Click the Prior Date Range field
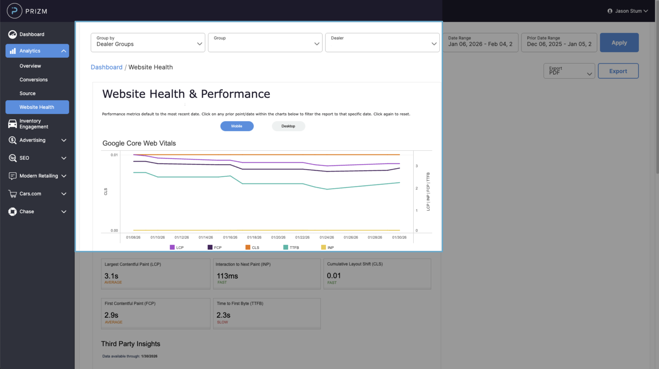This screenshot has height=369, width=659. [x=559, y=42]
